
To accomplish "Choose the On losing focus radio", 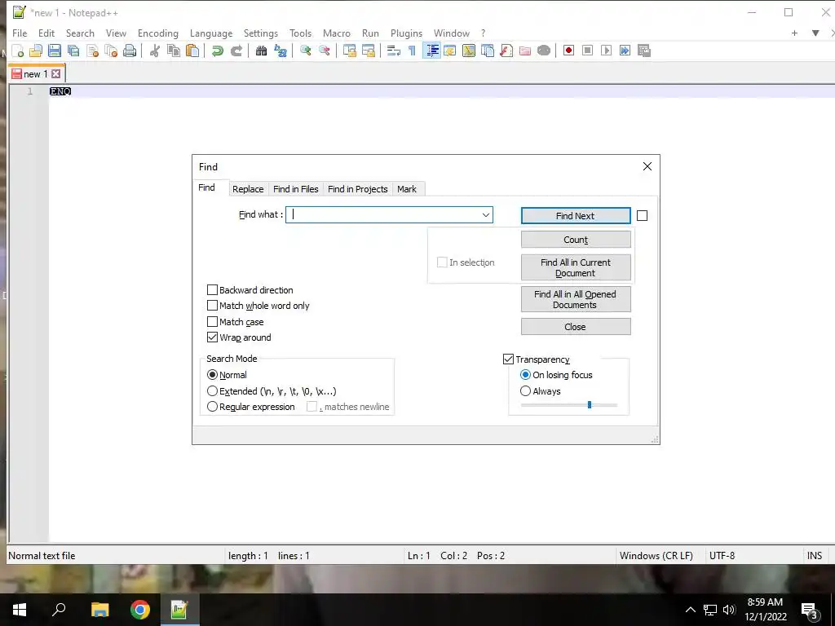I will (x=525, y=375).
